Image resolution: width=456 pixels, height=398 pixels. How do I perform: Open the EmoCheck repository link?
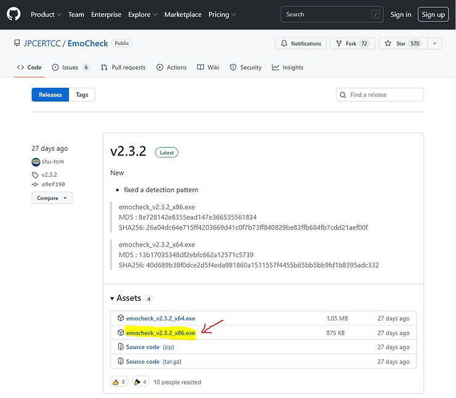[88, 43]
